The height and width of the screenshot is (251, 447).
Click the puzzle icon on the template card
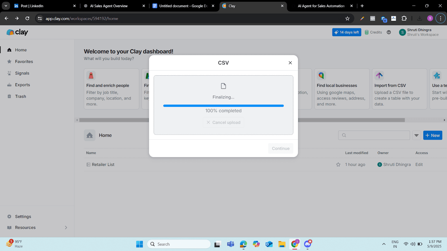click(437, 76)
